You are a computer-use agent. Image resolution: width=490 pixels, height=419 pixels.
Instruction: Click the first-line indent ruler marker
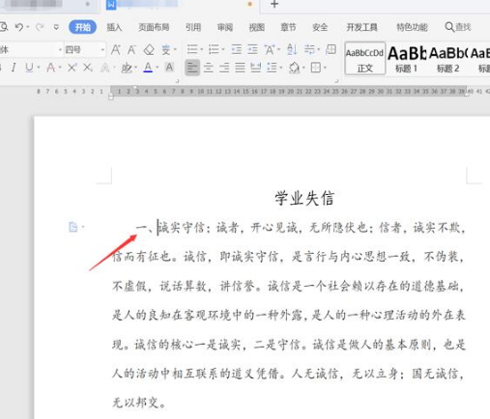(x=135, y=87)
